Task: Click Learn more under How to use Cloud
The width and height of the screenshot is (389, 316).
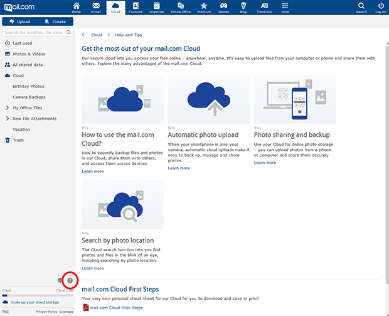Action: [x=93, y=171]
